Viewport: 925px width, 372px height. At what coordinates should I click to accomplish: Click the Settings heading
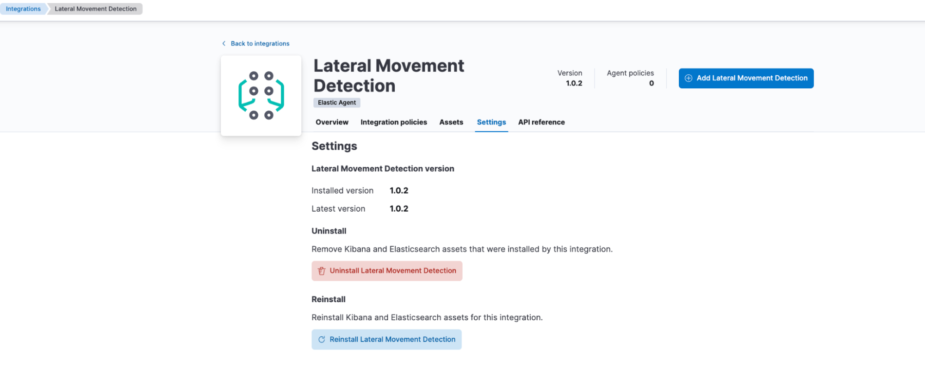tap(334, 146)
